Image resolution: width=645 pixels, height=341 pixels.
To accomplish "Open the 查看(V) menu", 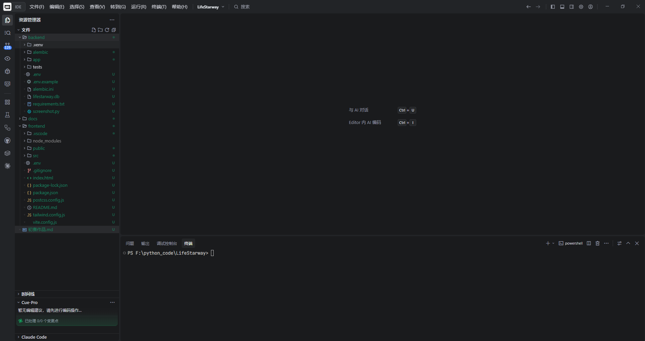I will coord(97,7).
